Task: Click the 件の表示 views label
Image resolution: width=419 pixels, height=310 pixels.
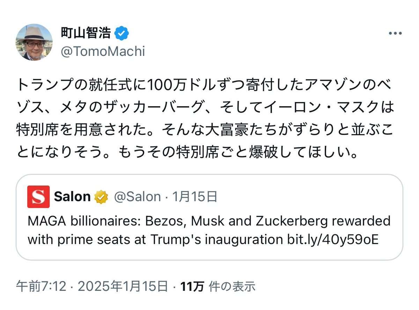Action: [232, 287]
